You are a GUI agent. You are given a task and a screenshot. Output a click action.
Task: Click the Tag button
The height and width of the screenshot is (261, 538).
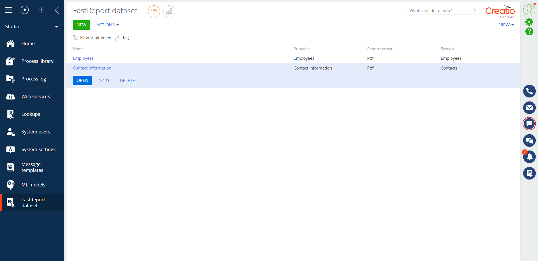pos(122,38)
